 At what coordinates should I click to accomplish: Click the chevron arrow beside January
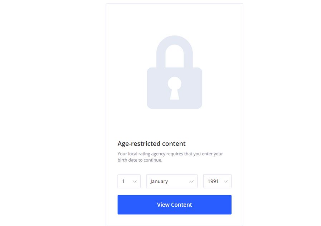point(191,181)
